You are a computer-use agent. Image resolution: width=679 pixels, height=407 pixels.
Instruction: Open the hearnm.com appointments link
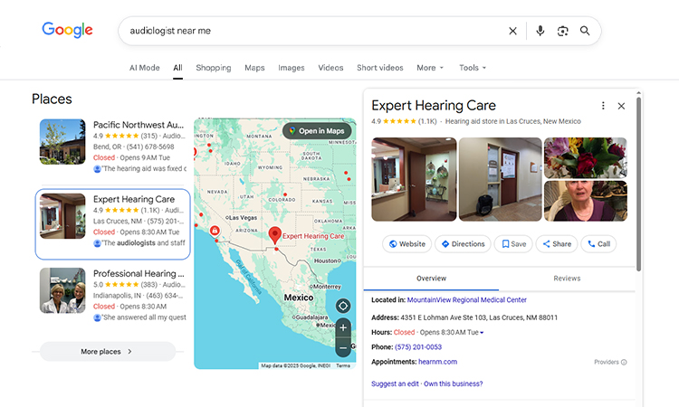point(438,362)
